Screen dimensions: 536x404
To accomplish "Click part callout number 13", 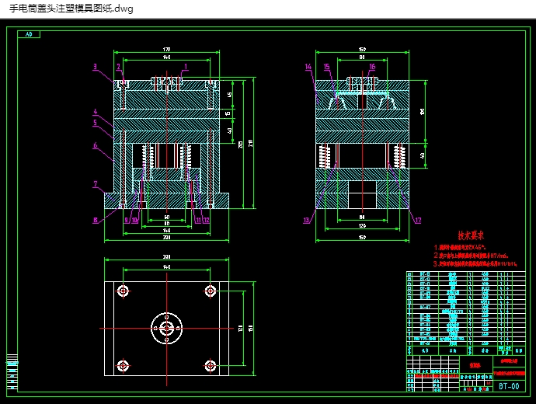I will click(x=306, y=220).
